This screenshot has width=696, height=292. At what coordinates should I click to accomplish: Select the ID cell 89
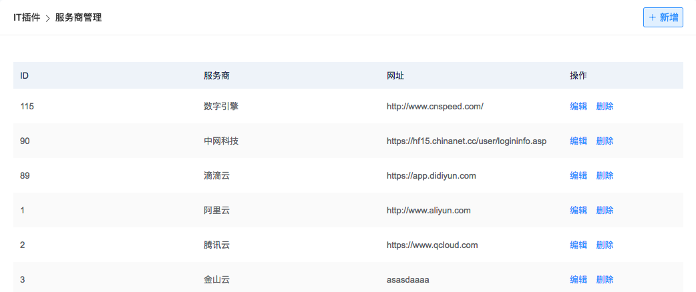25,175
